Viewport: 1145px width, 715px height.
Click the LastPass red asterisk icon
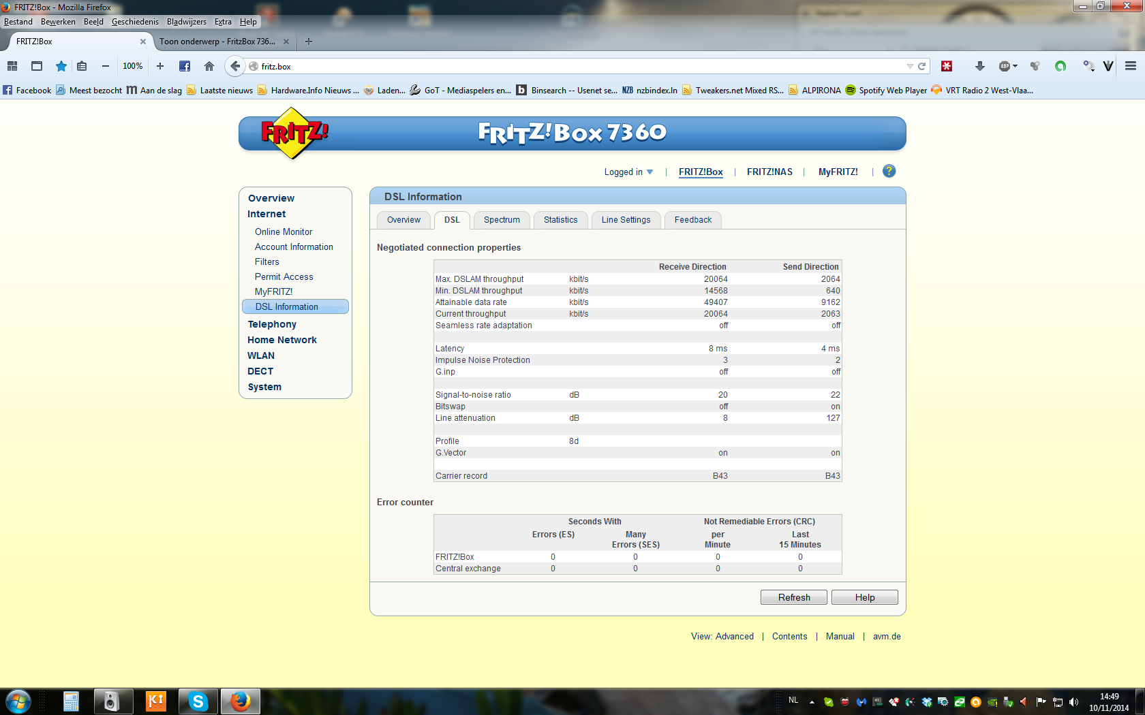pos(947,66)
